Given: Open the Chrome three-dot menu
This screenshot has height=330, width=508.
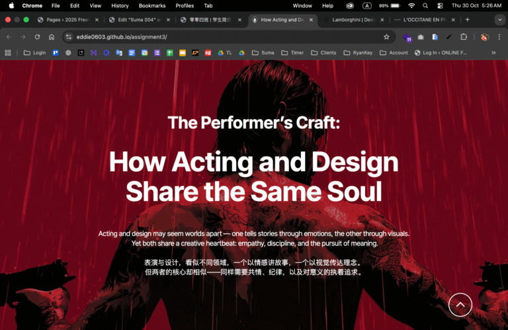Looking at the screenshot, I should (499, 37).
